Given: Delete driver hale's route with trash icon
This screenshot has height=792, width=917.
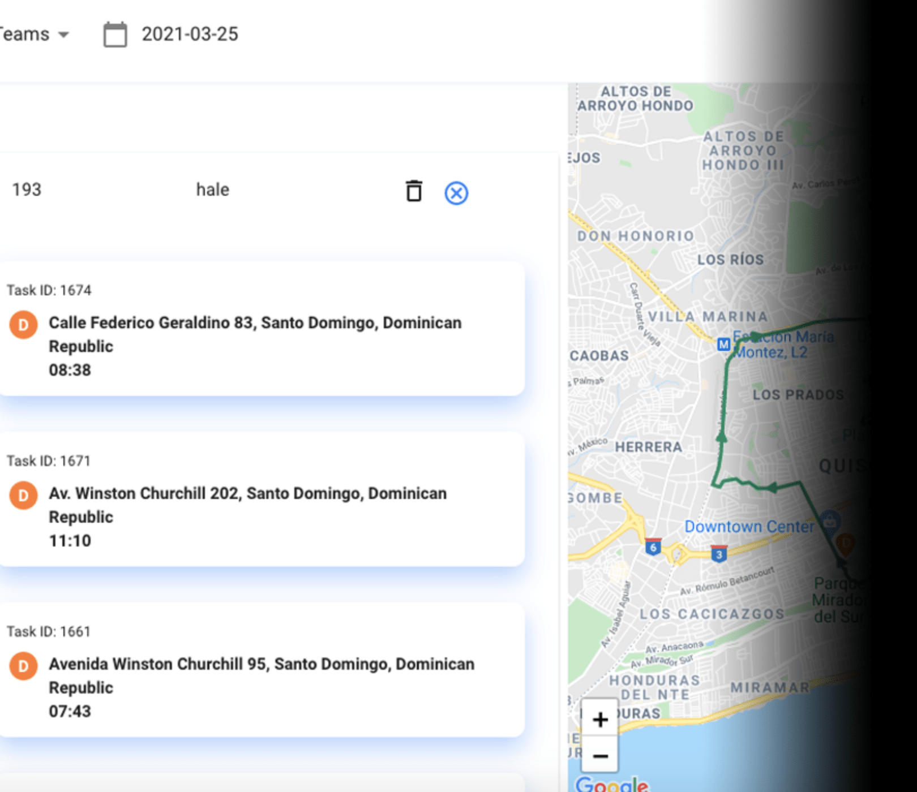Looking at the screenshot, I should click(x=415, y=192).
